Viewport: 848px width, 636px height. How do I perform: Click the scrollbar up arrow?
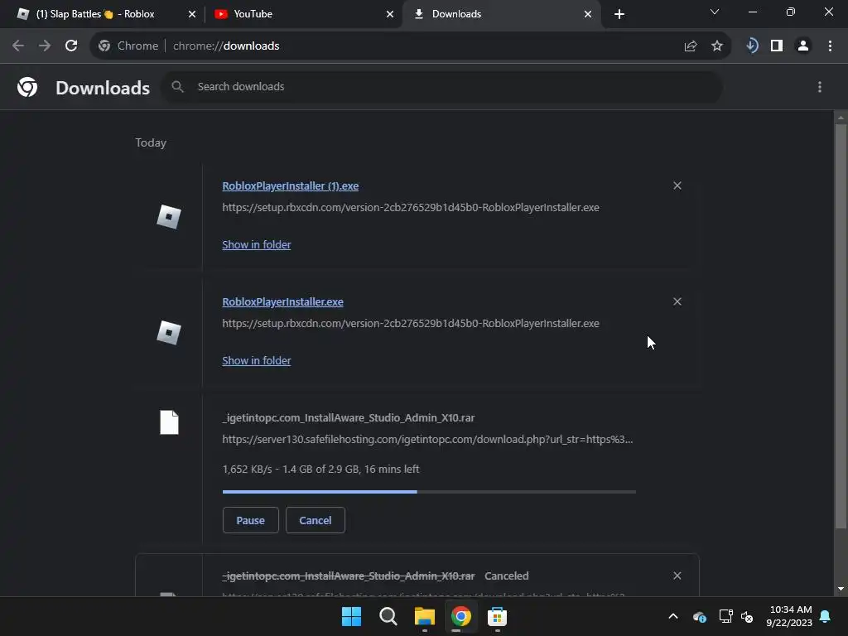841,117
